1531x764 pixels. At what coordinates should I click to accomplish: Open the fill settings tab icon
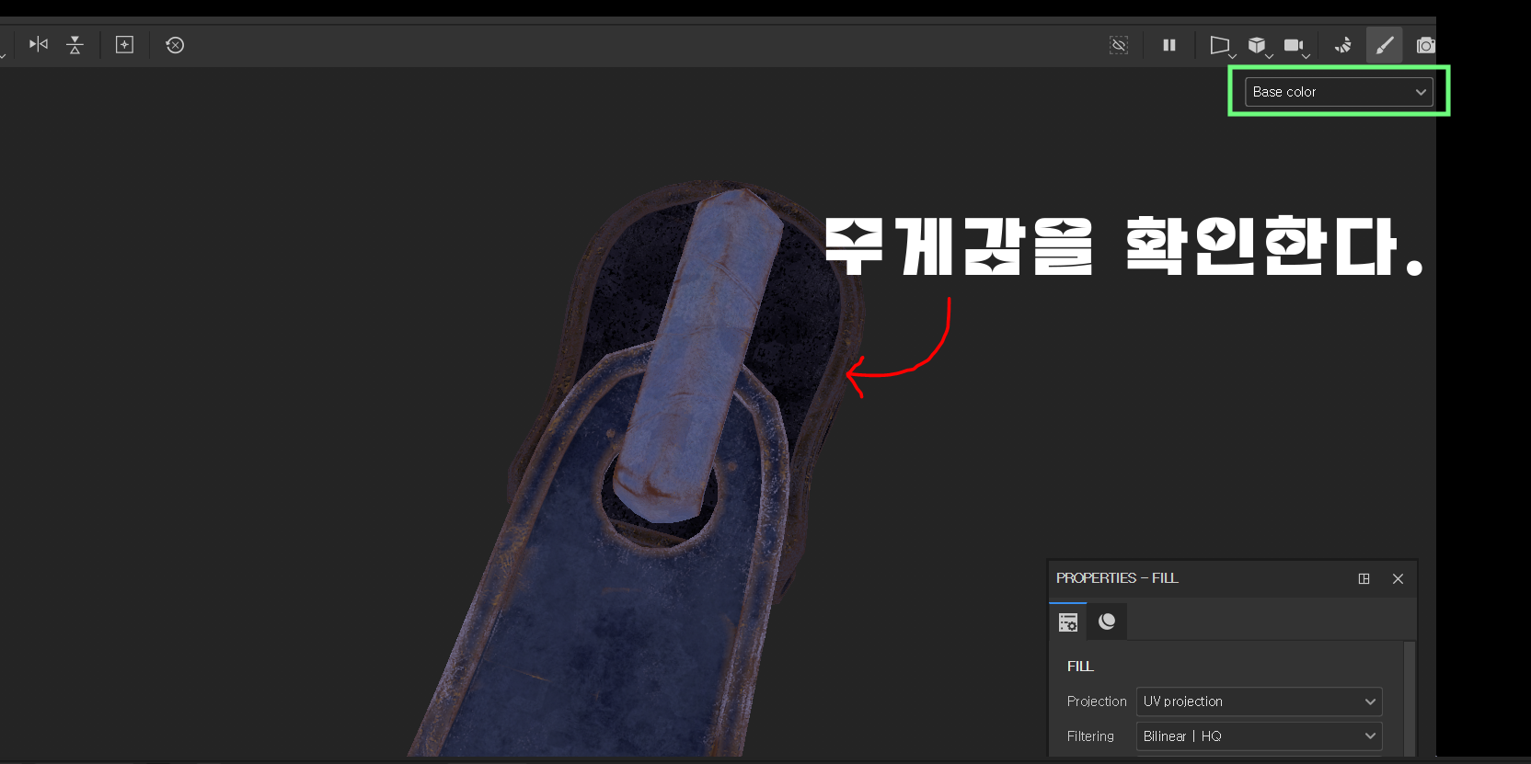(1068, 622)
